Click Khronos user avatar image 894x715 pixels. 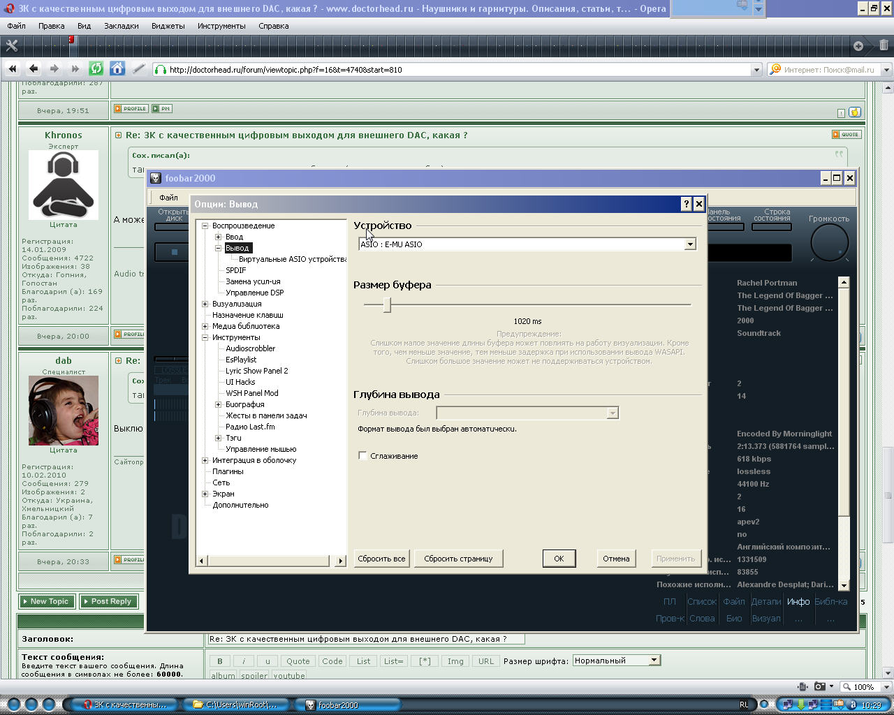(x=64, y=185)
